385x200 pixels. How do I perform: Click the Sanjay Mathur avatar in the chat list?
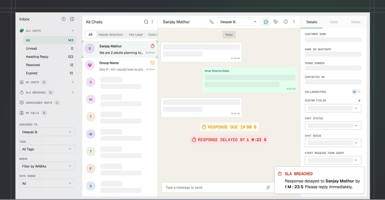(90, 49)
